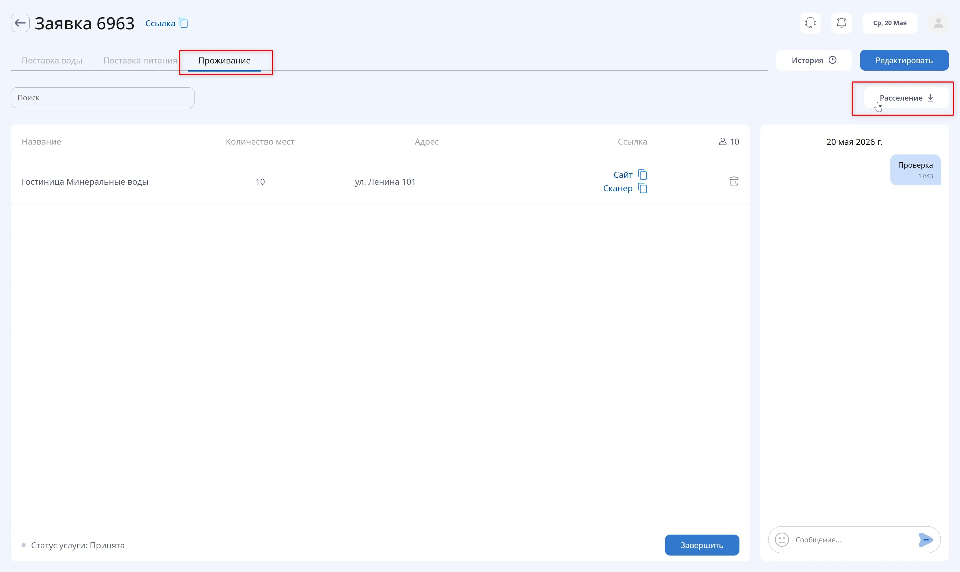Click Гостиница Минеральные воды name
Image resolution: width=960 pixels, height=572 pixels.
pos(85,182)
